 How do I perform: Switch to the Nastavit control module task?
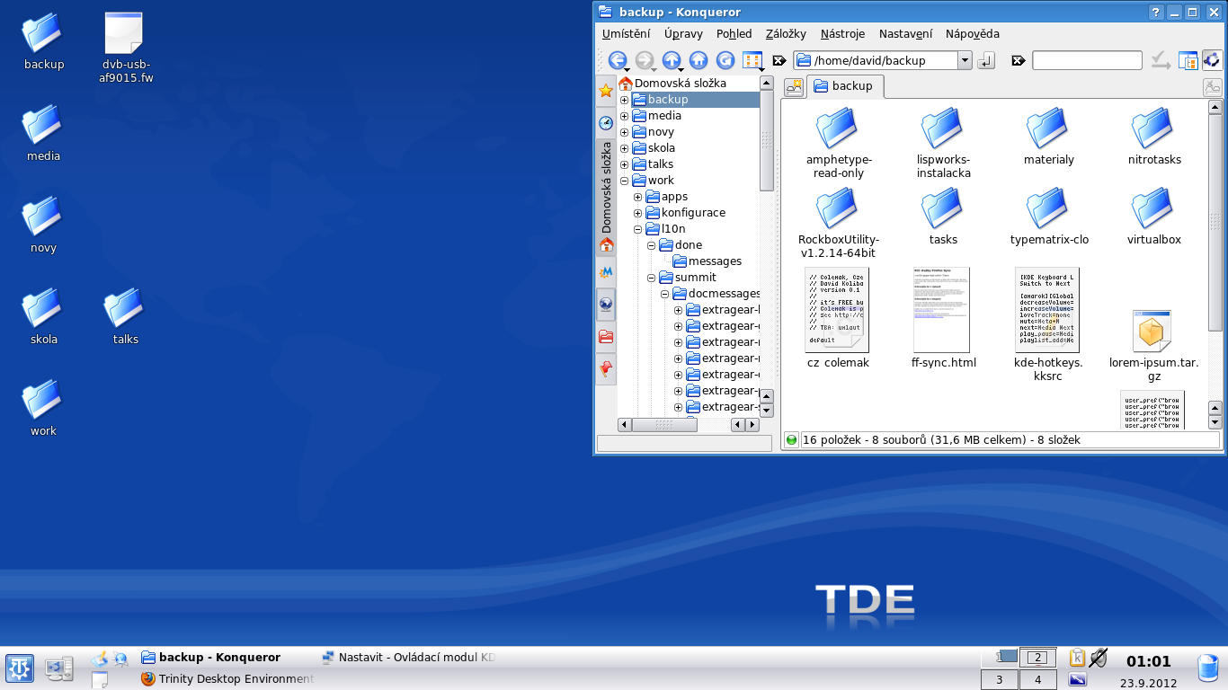coord(407,658)
